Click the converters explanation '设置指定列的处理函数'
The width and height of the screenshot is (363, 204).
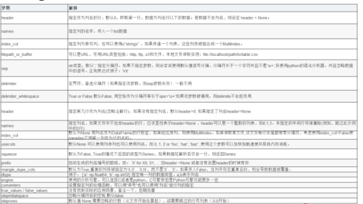click(x=212, y=186)
